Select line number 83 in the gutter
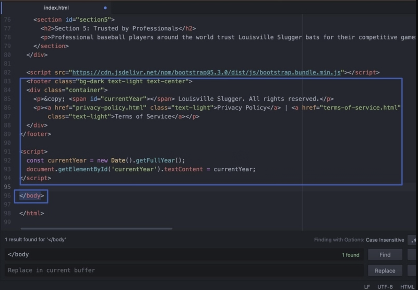Viewport: 418px width, 290px height. pos(7,81)
